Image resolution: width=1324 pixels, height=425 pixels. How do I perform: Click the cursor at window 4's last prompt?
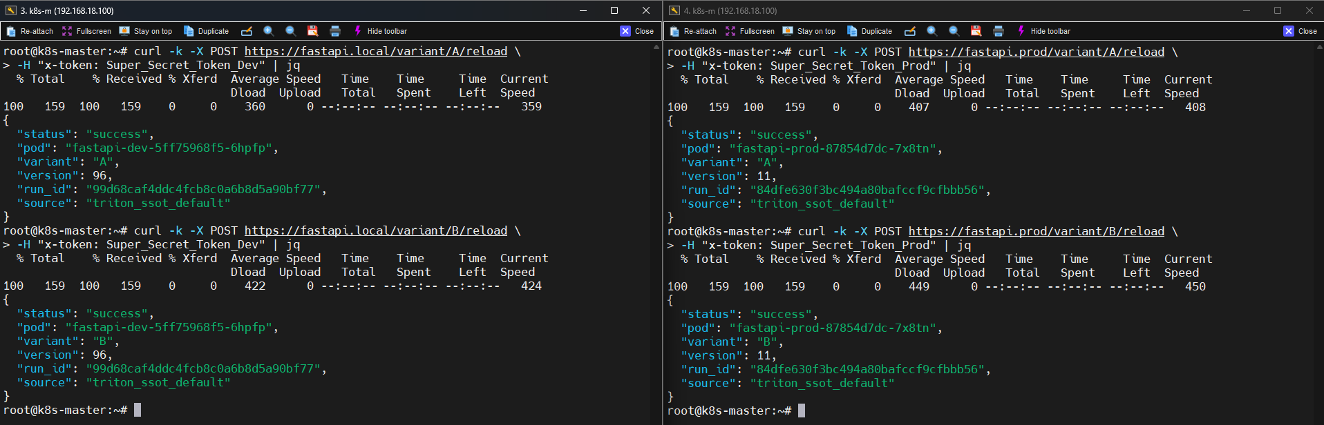click(x=802, y=411)
